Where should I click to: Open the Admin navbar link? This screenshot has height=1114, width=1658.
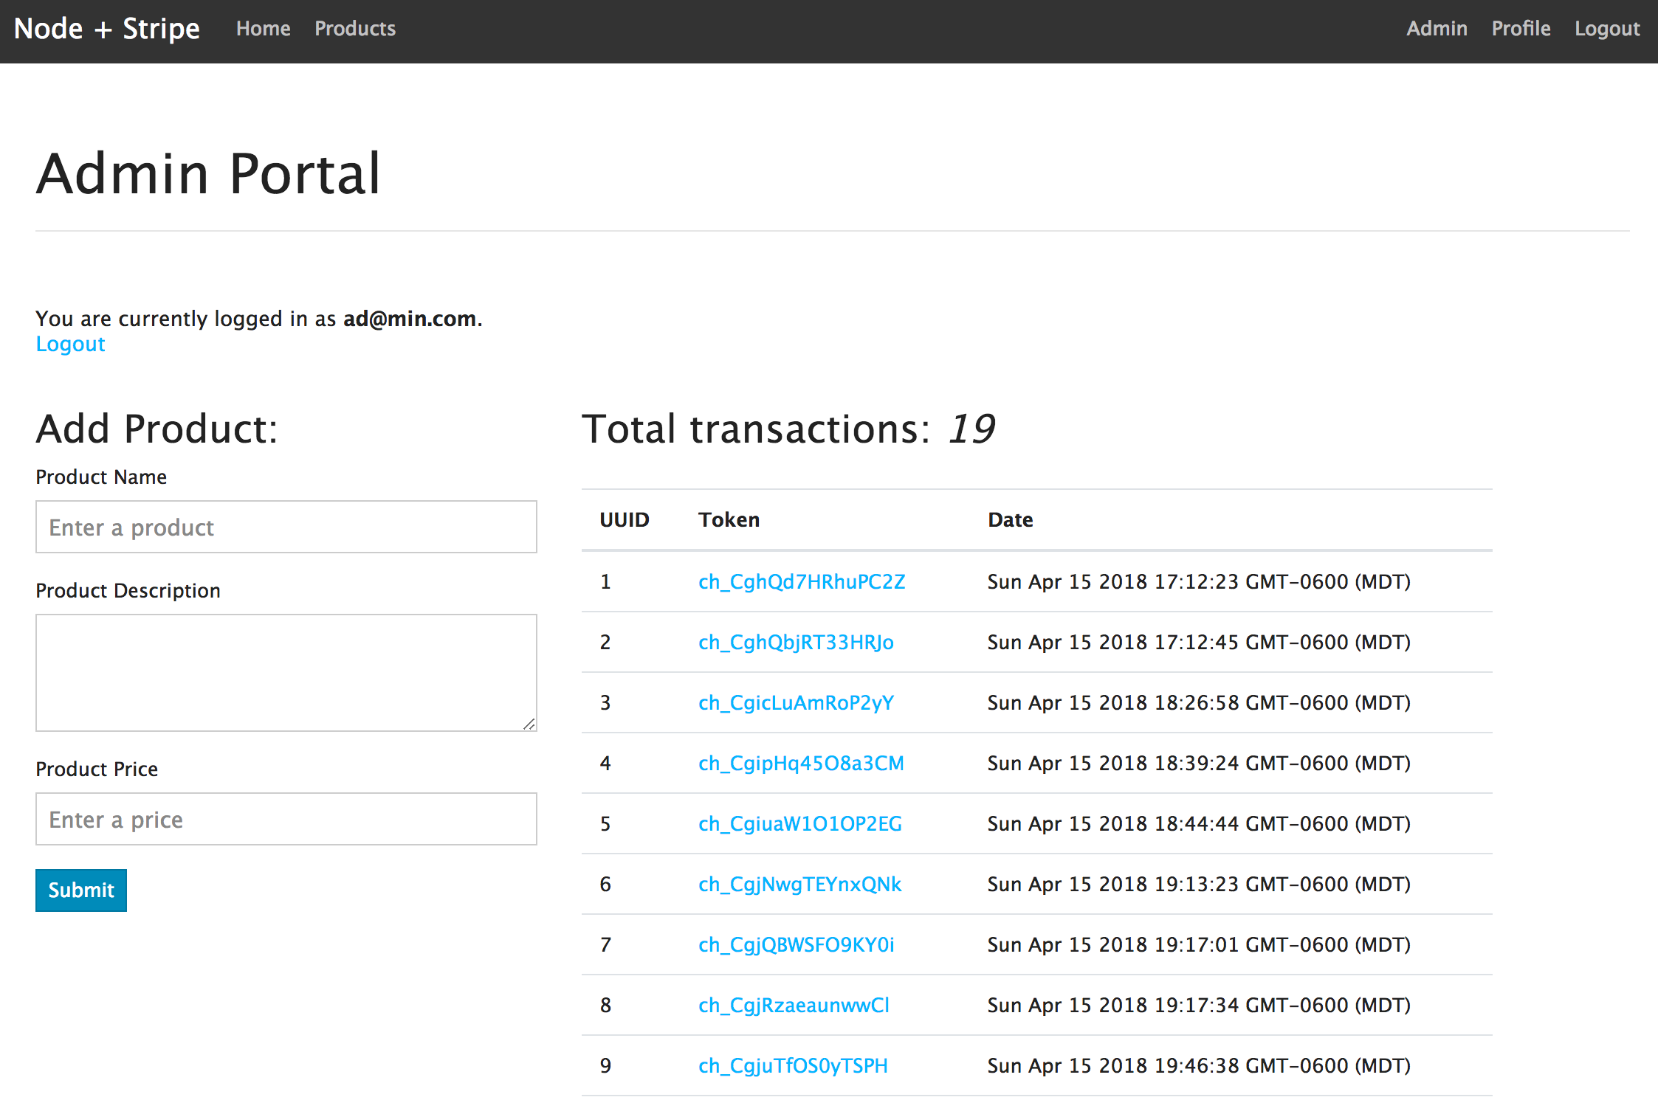point(1437,29)
